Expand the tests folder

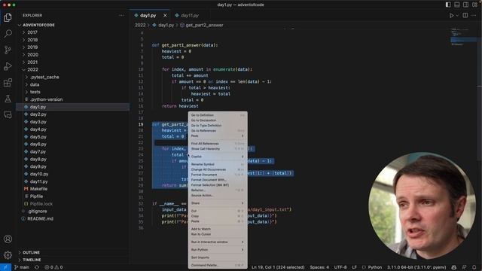[x=72, y=92]
